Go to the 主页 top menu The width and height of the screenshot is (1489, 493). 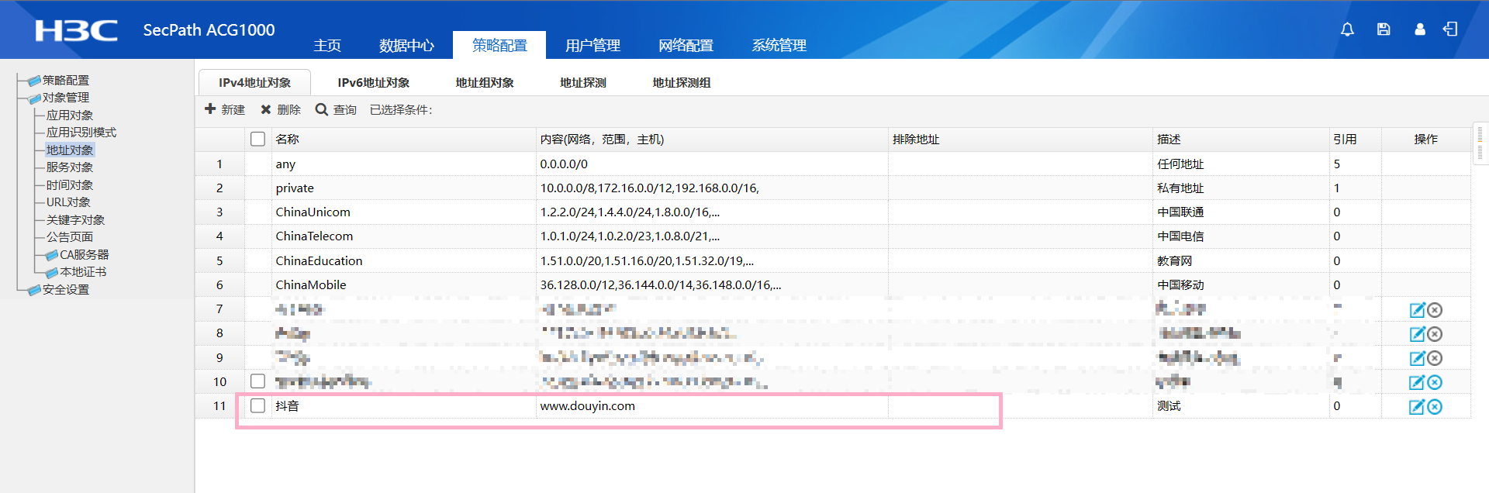[327, 46]
